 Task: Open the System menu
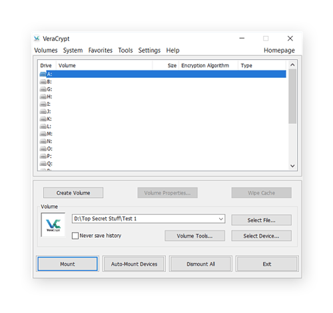click(x=73, y=51)
